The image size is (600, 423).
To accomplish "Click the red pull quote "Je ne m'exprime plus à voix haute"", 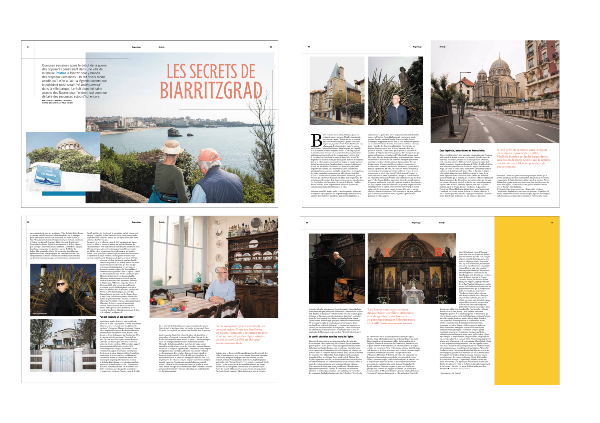I will click(x=242, y=333).
